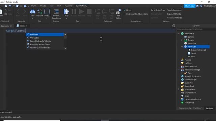The width and height of the screenshot is (216, 121).
Task: Select On Unhandled Exceptions option
Action: (136, 14)
